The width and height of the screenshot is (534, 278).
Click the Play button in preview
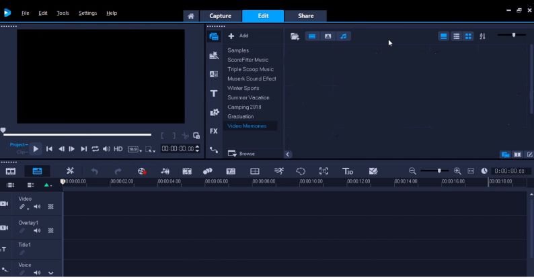(36, 149)
